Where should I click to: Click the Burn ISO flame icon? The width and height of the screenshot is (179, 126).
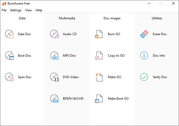click(99, 34)
